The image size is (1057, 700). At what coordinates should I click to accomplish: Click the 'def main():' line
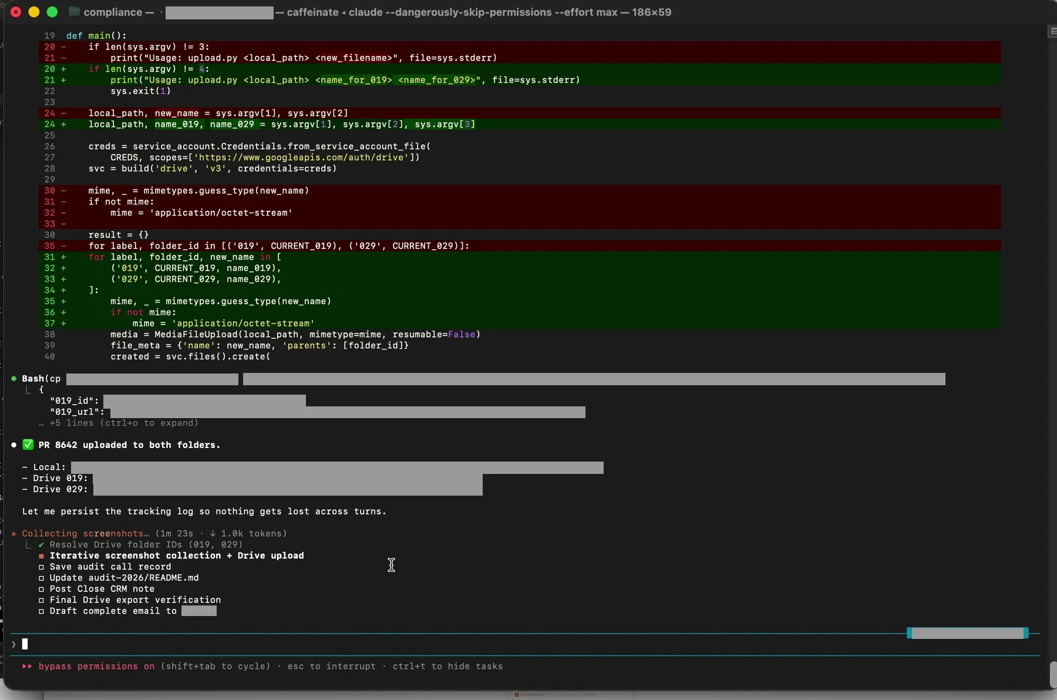[96, 35]
